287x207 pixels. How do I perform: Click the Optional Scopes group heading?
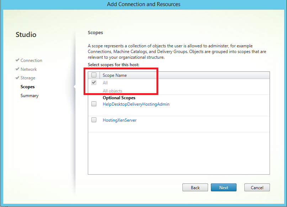click(119, 98)
